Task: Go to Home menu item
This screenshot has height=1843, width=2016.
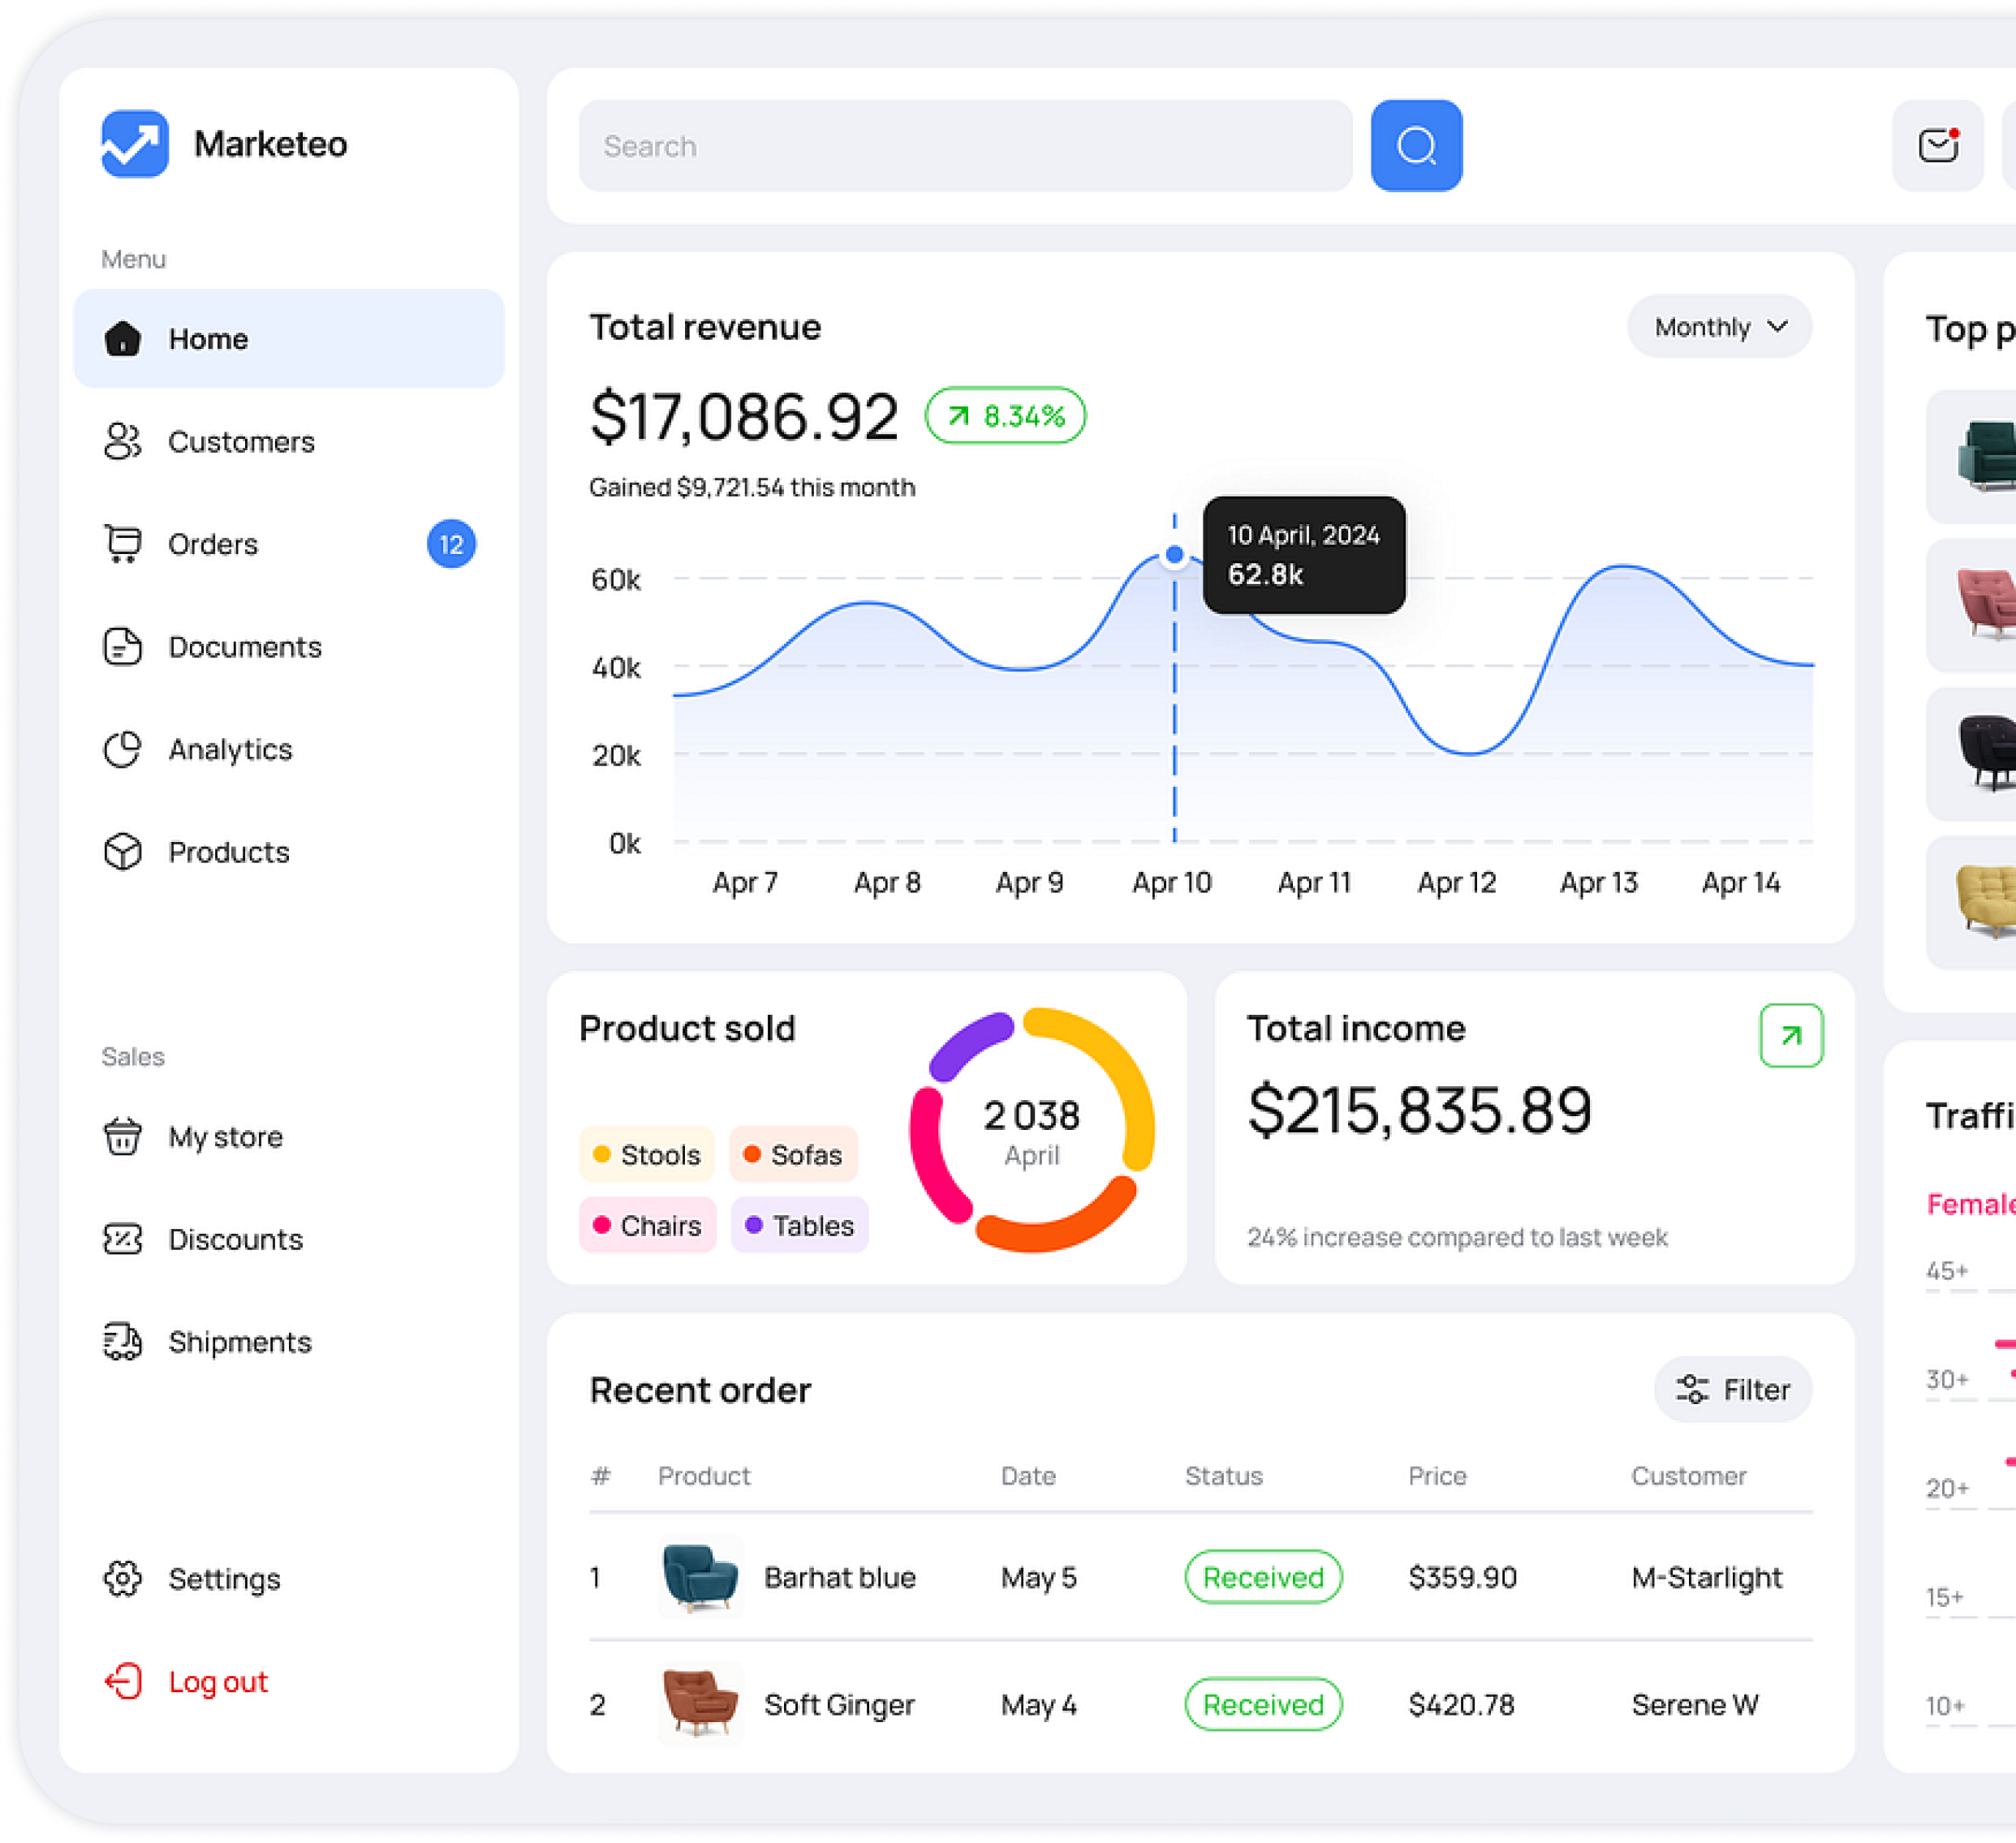Action: coord(289,339)
